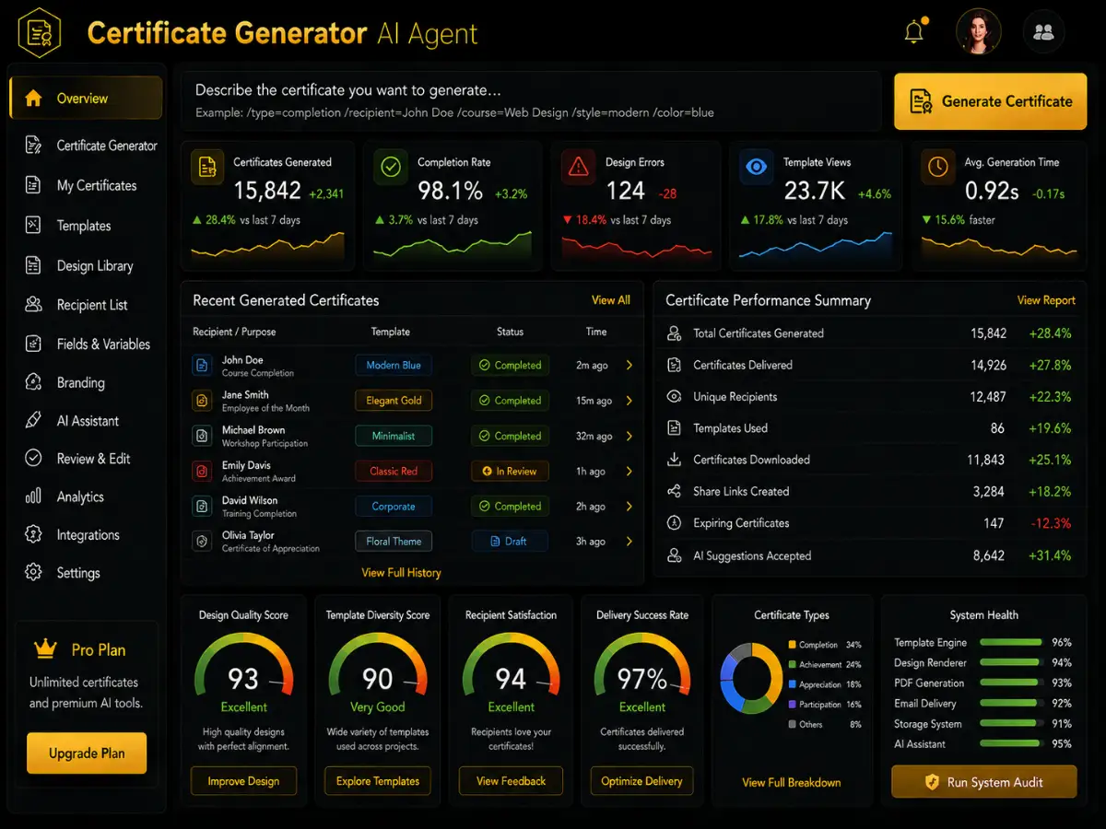Viewport: 1106px width, 829px height.
Task: Open the View Full Breakdown link
Action: (792, 782)
